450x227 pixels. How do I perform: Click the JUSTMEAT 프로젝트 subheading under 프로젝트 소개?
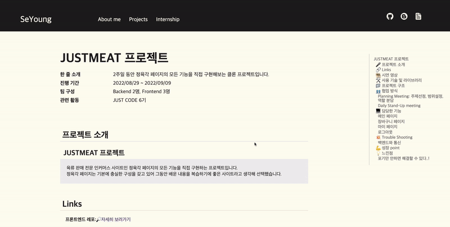(x=94, y=152)
